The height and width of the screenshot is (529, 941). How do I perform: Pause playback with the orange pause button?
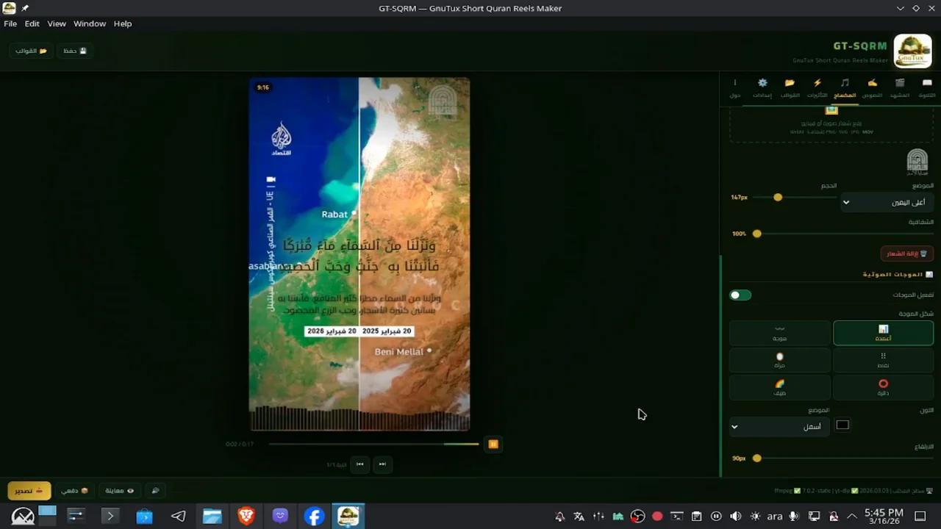tap(493, 444)
